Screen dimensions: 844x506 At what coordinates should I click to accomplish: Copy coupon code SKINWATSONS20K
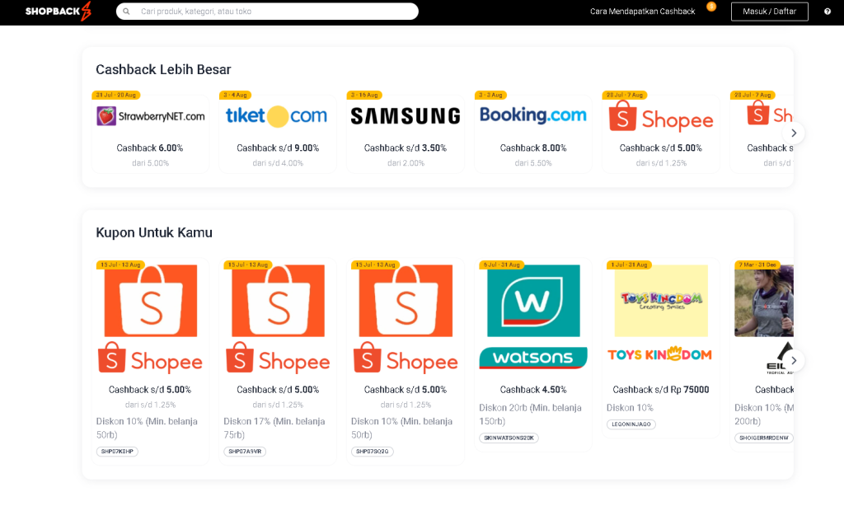point(509,438)
